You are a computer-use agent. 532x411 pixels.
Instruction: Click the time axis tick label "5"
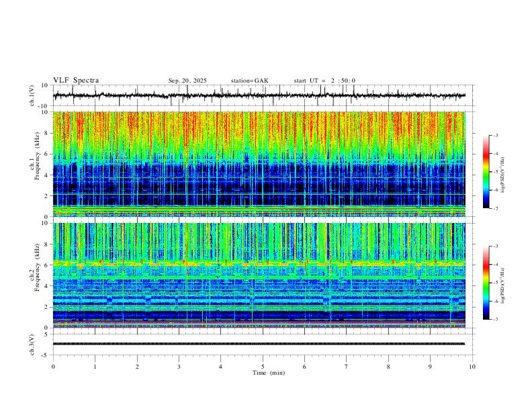[x=263, y=367]
